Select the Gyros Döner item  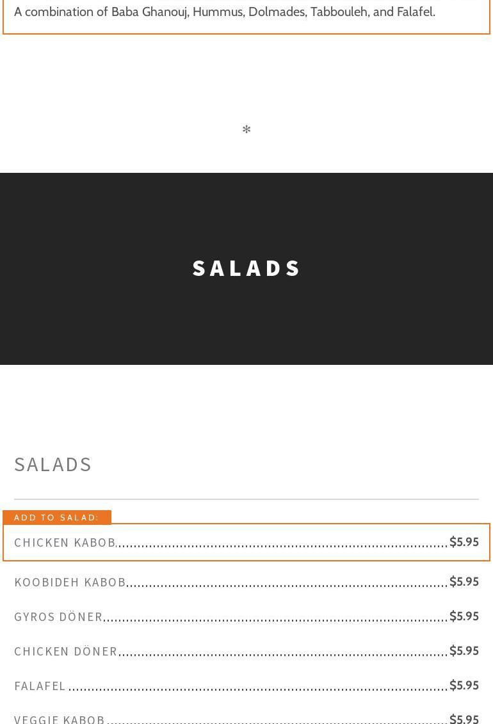click(x=58, y=616)
